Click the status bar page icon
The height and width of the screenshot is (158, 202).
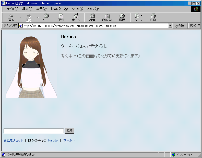coord(4,154)
